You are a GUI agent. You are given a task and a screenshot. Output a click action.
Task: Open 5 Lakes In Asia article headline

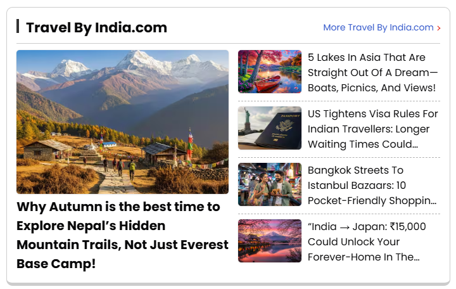coord(372,72)
